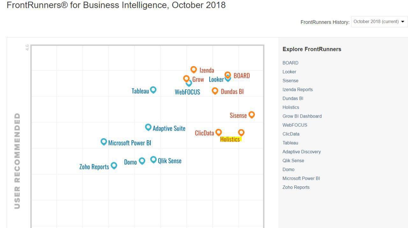408x228 pixels.
Task: Click the Tableau blue pin marker
Action: click(153, 90)
